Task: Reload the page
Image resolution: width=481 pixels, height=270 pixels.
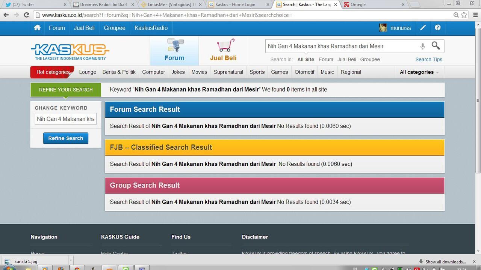Action: click(26, 15)
